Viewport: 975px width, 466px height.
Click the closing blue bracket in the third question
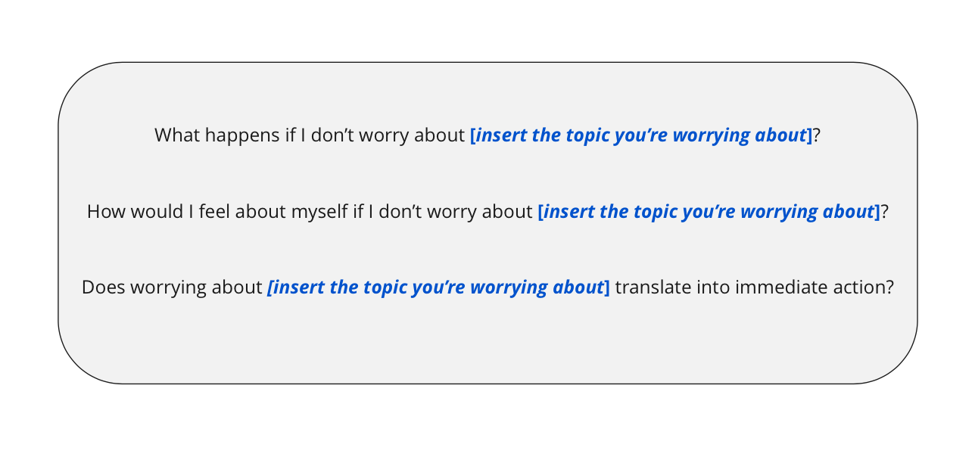(606, 287)
